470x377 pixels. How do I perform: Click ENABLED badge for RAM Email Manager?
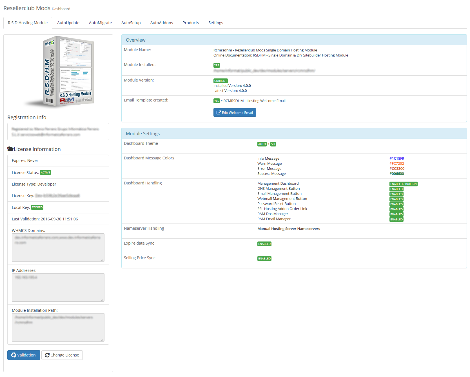397,219
